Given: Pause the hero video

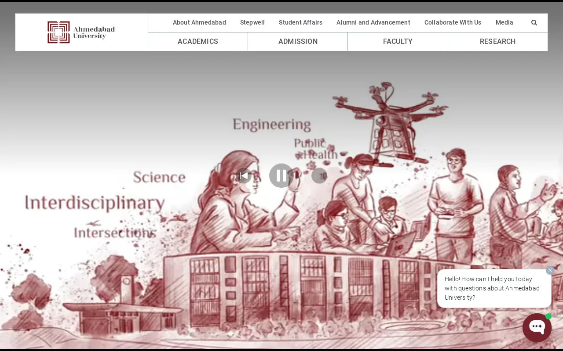Looking at the screenshot, I should tap(281, 175).
